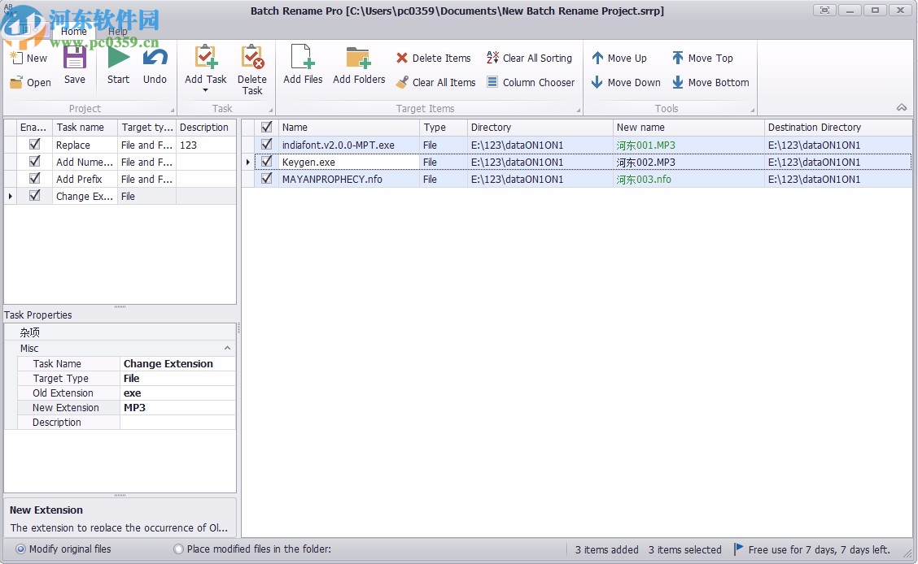
Task: Toggle the checkbox for Keygen.exe
Action: (x=266, y=162)
